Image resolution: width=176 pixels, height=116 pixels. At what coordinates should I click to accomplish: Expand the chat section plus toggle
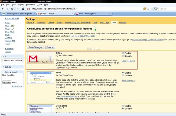click(x=3, y=56)
